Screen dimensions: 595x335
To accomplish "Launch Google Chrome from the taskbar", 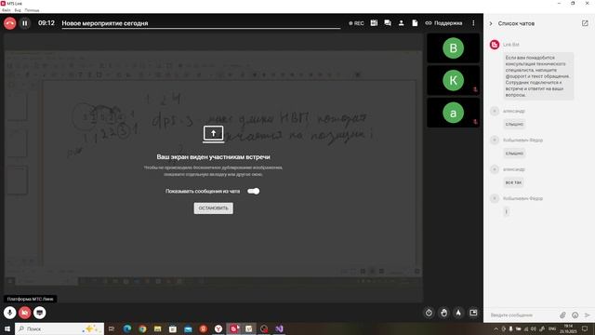I will (142, 328).
